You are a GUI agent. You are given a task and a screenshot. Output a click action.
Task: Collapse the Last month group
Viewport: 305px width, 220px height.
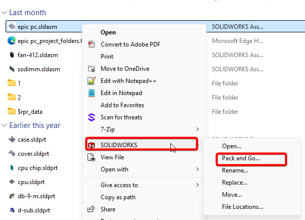(4, 13)
